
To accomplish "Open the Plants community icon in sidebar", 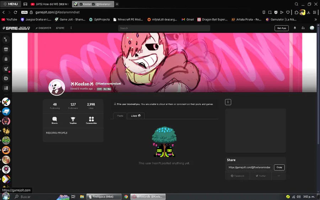I will [x=6, y=140].
